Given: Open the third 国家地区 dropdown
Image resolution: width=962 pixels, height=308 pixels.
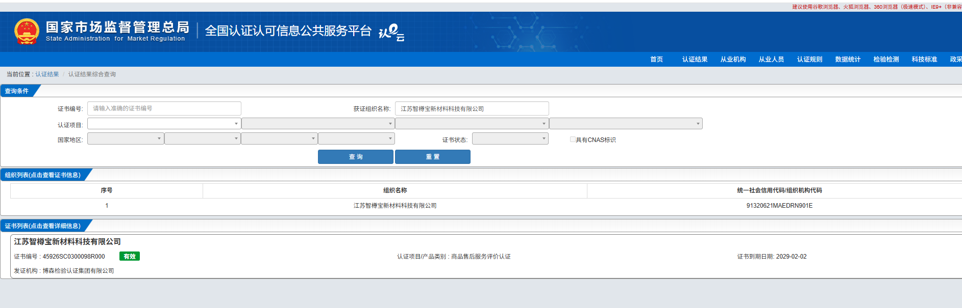Looking at the screenshot, I should (279, 138).
